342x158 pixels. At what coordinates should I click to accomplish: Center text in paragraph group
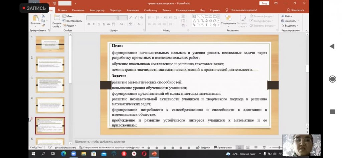click(x=154, y=24)
